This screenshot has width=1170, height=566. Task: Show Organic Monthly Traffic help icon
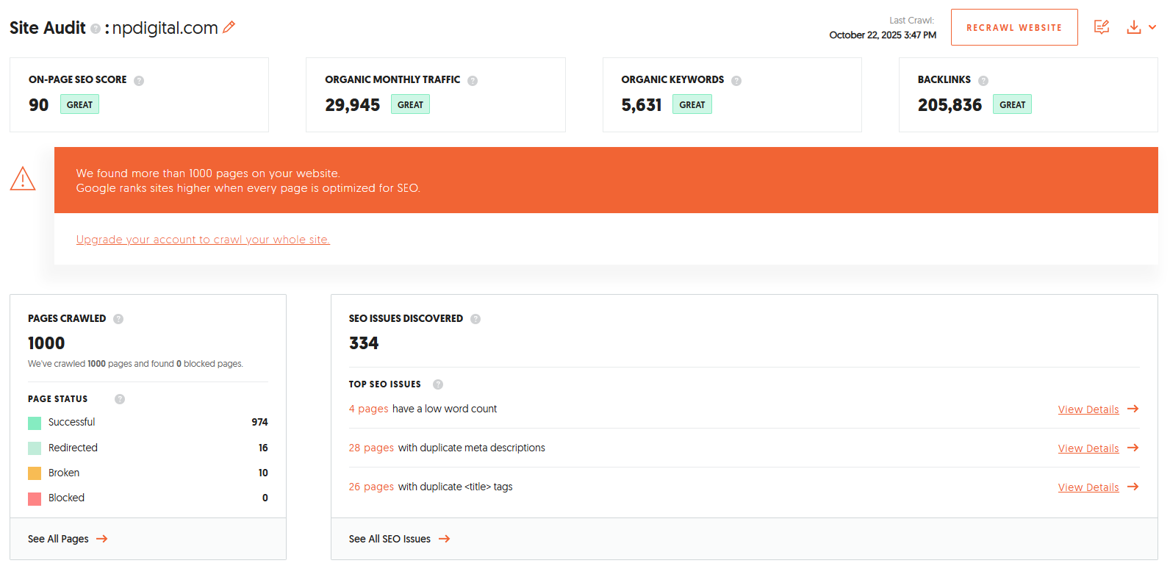pos(473,81)
